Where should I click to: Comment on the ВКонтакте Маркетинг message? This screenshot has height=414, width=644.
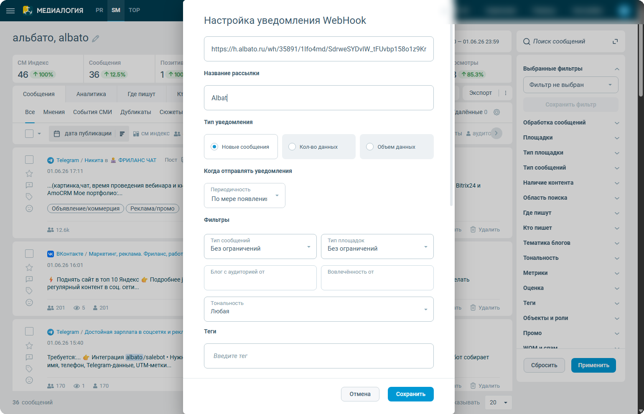point(29,279)
